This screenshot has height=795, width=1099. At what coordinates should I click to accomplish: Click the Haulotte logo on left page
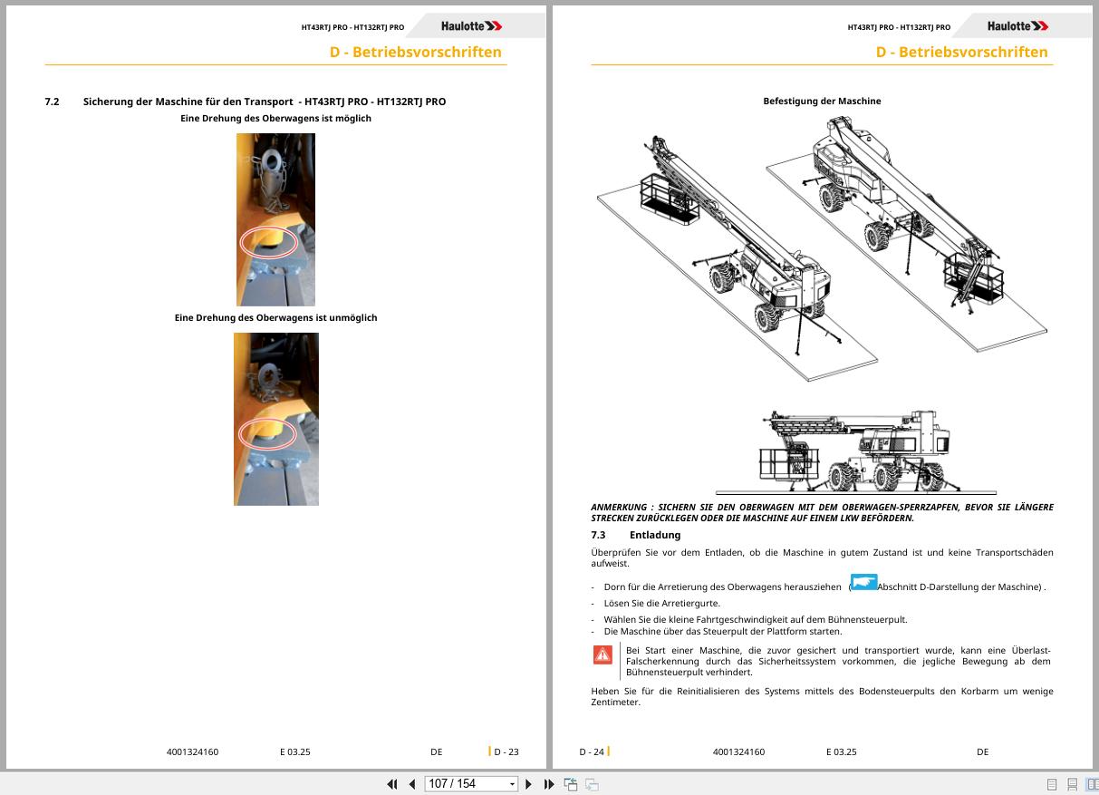[x=471, y=26]
